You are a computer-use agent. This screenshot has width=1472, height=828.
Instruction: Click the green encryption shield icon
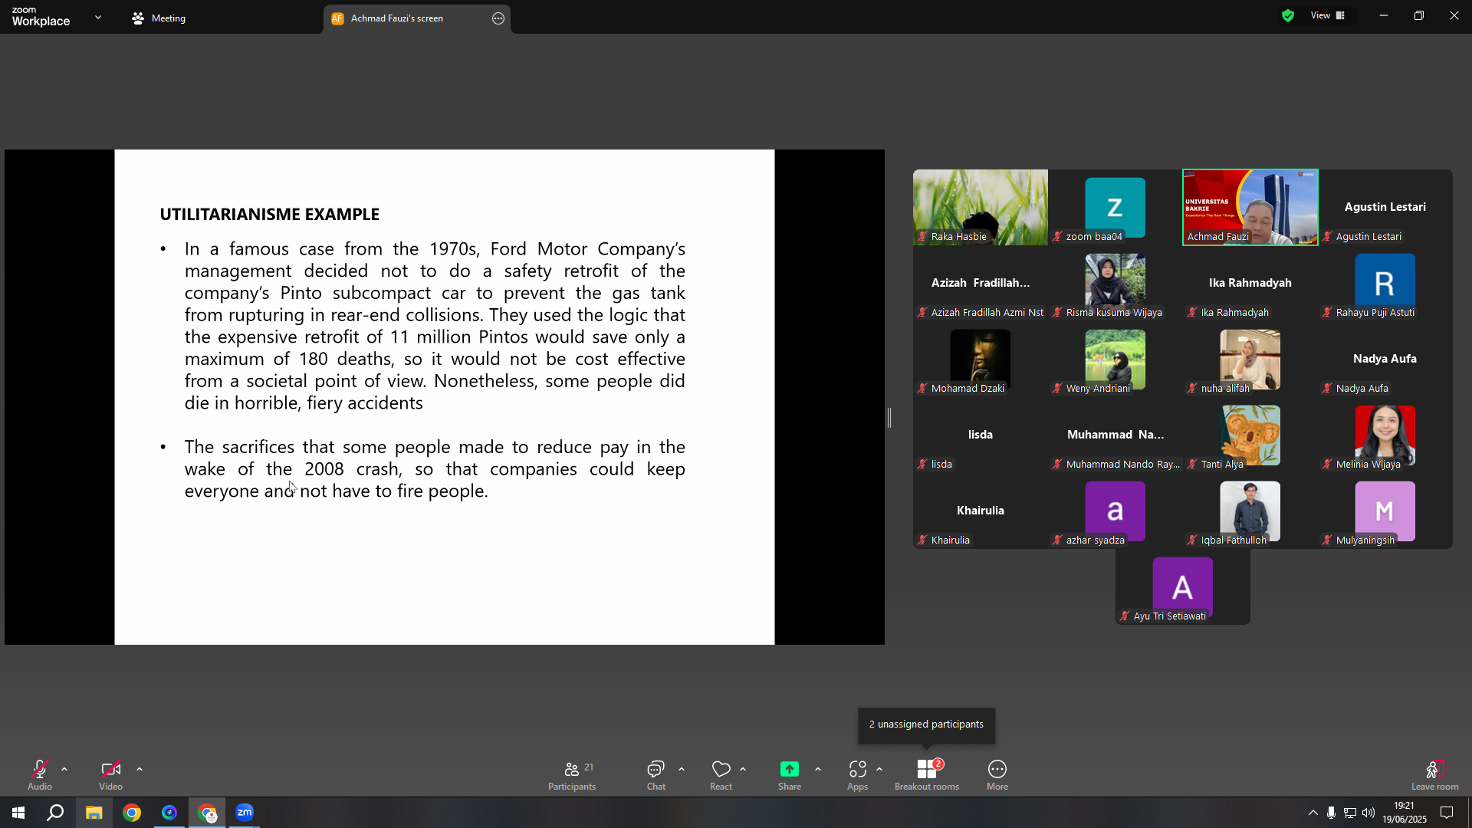coord(1288,15)
